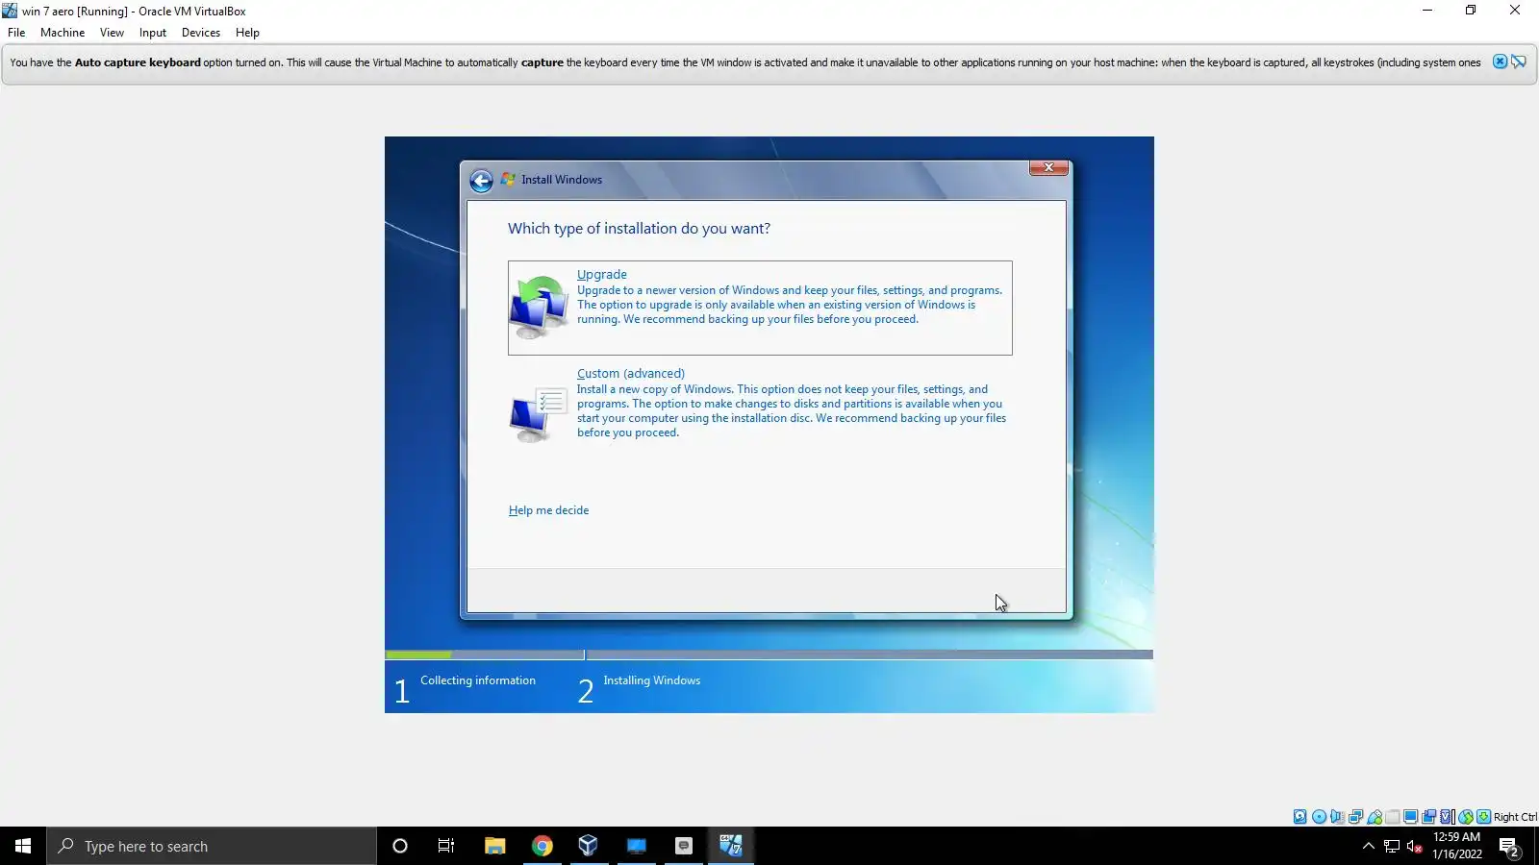Viewport: 1539px width, 865px height.
Task: Open File Explorer from the taskbar
Action: (494, 846)
